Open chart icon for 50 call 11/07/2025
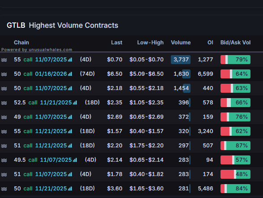Image resolution: width=263 pixels, height=198 pixels. click(x=70, y=88)
